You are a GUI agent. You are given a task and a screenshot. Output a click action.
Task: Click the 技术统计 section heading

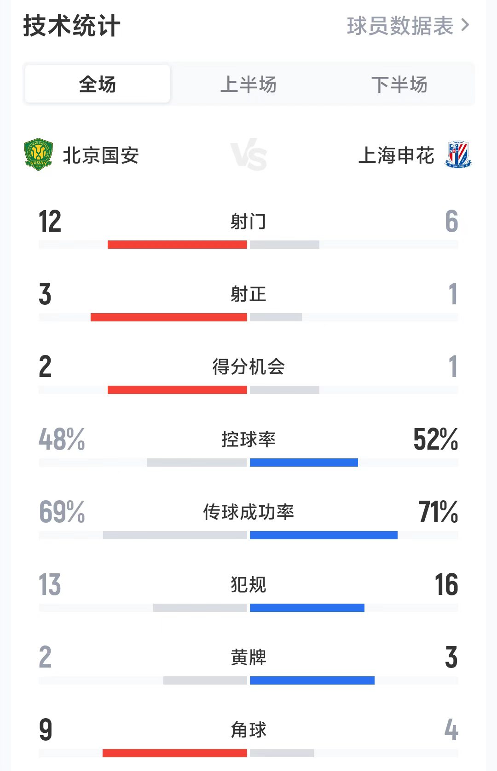(x=72, y=25)
